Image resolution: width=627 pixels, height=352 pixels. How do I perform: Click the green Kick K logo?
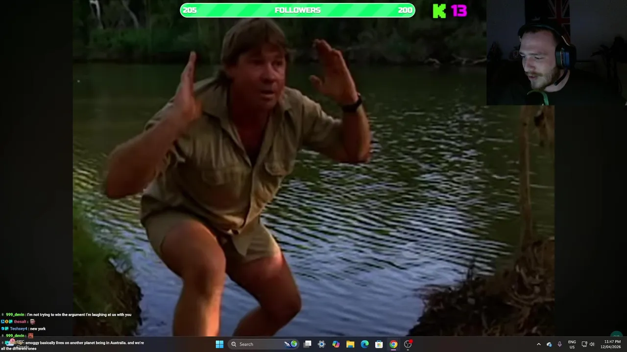pyautogui.click(x=439, y=11)
